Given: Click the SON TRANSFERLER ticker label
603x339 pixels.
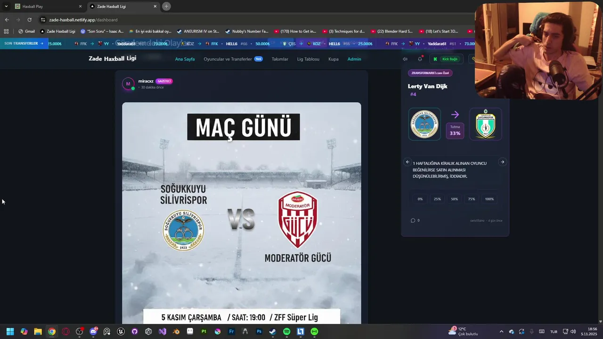Looking at the screenshot, I should 24,43.
